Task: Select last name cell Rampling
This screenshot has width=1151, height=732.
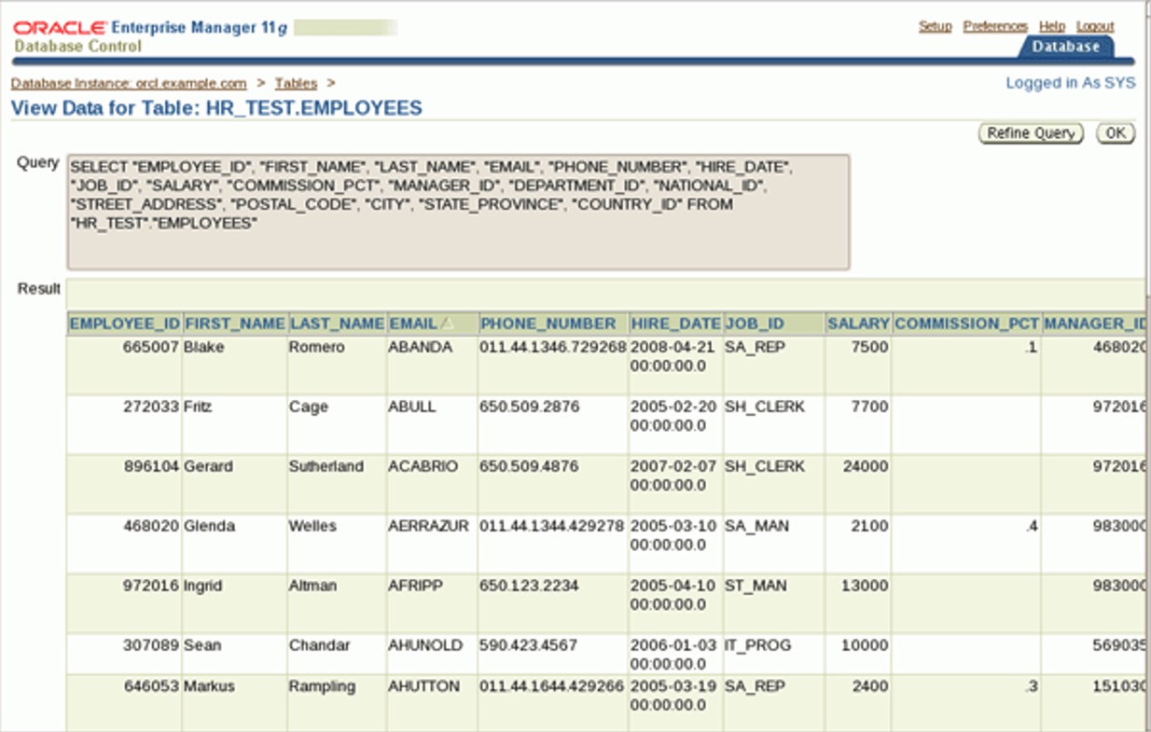Action: coord(322,686)
